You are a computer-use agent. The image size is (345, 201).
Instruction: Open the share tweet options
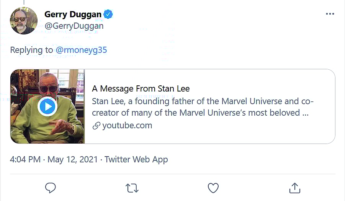point(294,188)
